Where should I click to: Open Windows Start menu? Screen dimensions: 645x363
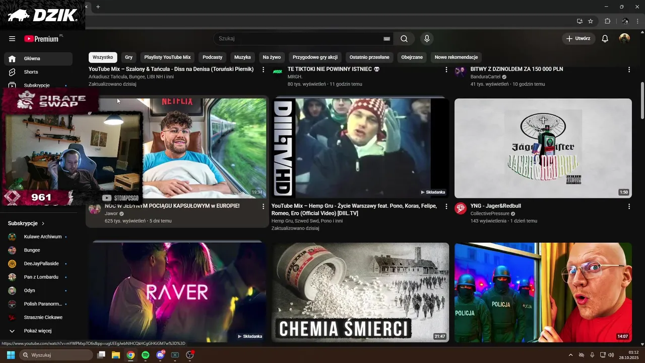click(x=11, y=355)
